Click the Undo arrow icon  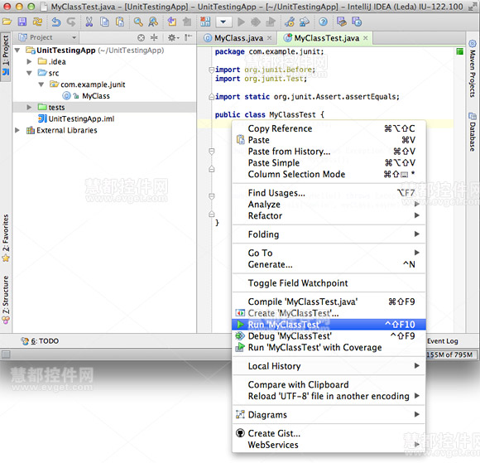pyautogui.click(x=56, y=22)
